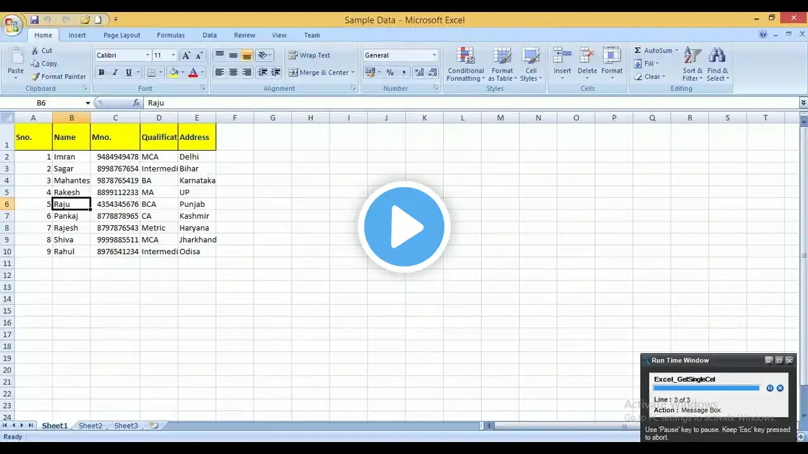This screenshot has width=808, height=454.
Task: Toggle Wrap Text for the cell
Action: click(309, 55)
